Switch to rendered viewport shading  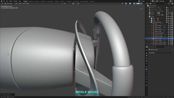pyautogui.click(x=142, y=4)
